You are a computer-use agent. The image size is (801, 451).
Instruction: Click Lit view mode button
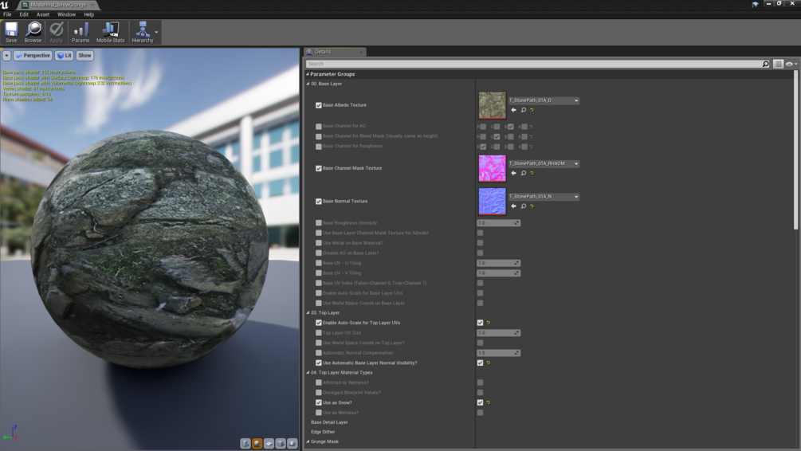pyautogui.click(x=65, y=55)
